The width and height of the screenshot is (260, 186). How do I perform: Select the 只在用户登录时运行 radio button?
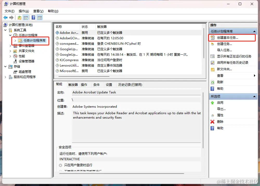tap(61, 165)
